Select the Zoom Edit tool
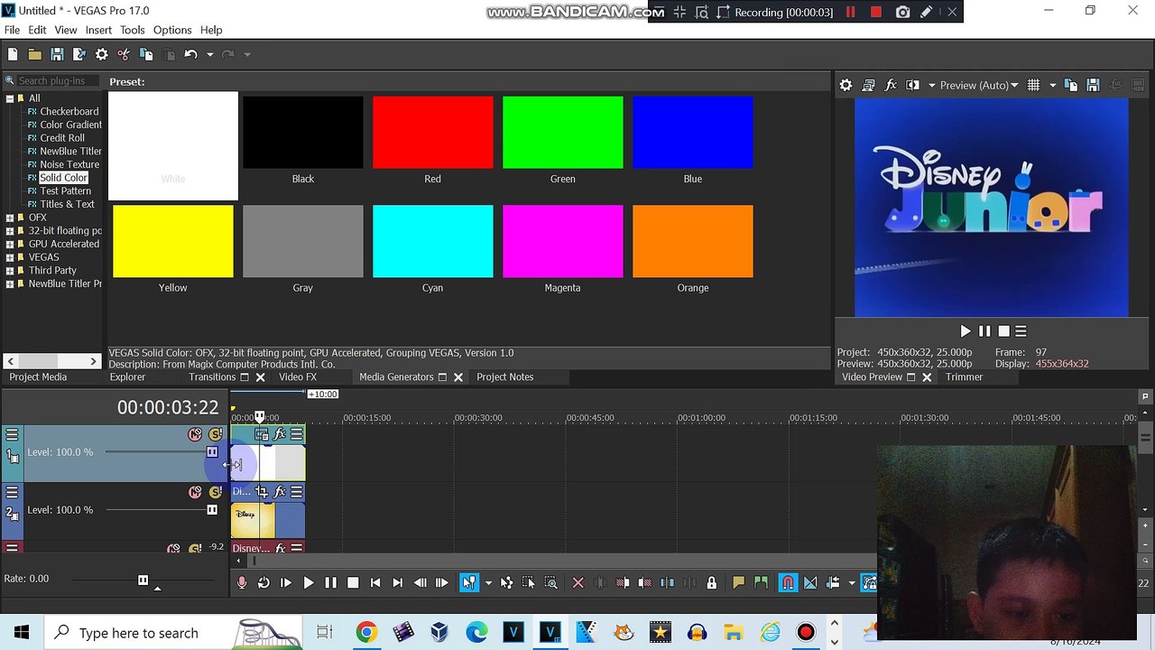 coord(551,583)
